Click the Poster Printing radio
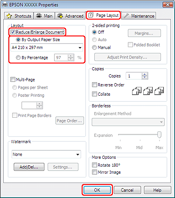 [x=14, y=95]
